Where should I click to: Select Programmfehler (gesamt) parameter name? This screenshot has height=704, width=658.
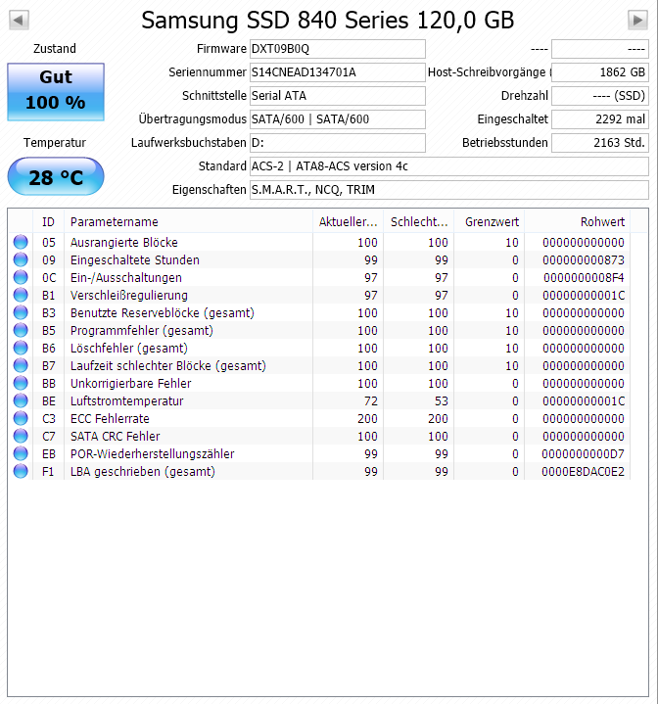pyautogui.click(x=141, y=330)
